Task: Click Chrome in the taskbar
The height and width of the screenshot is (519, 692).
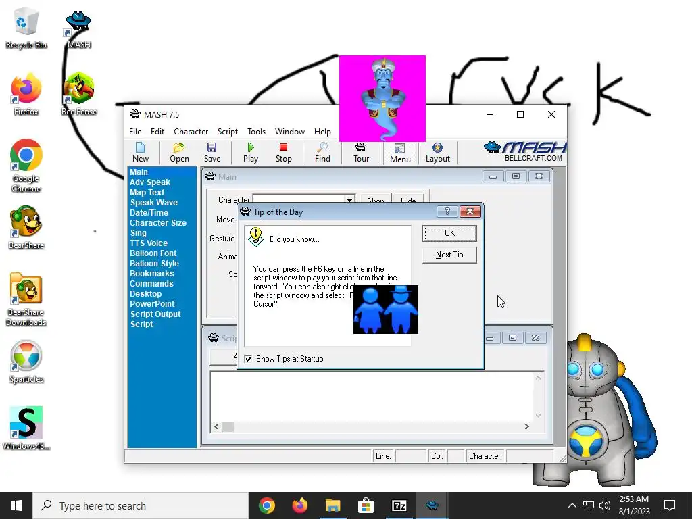Action: coord(266,505)
